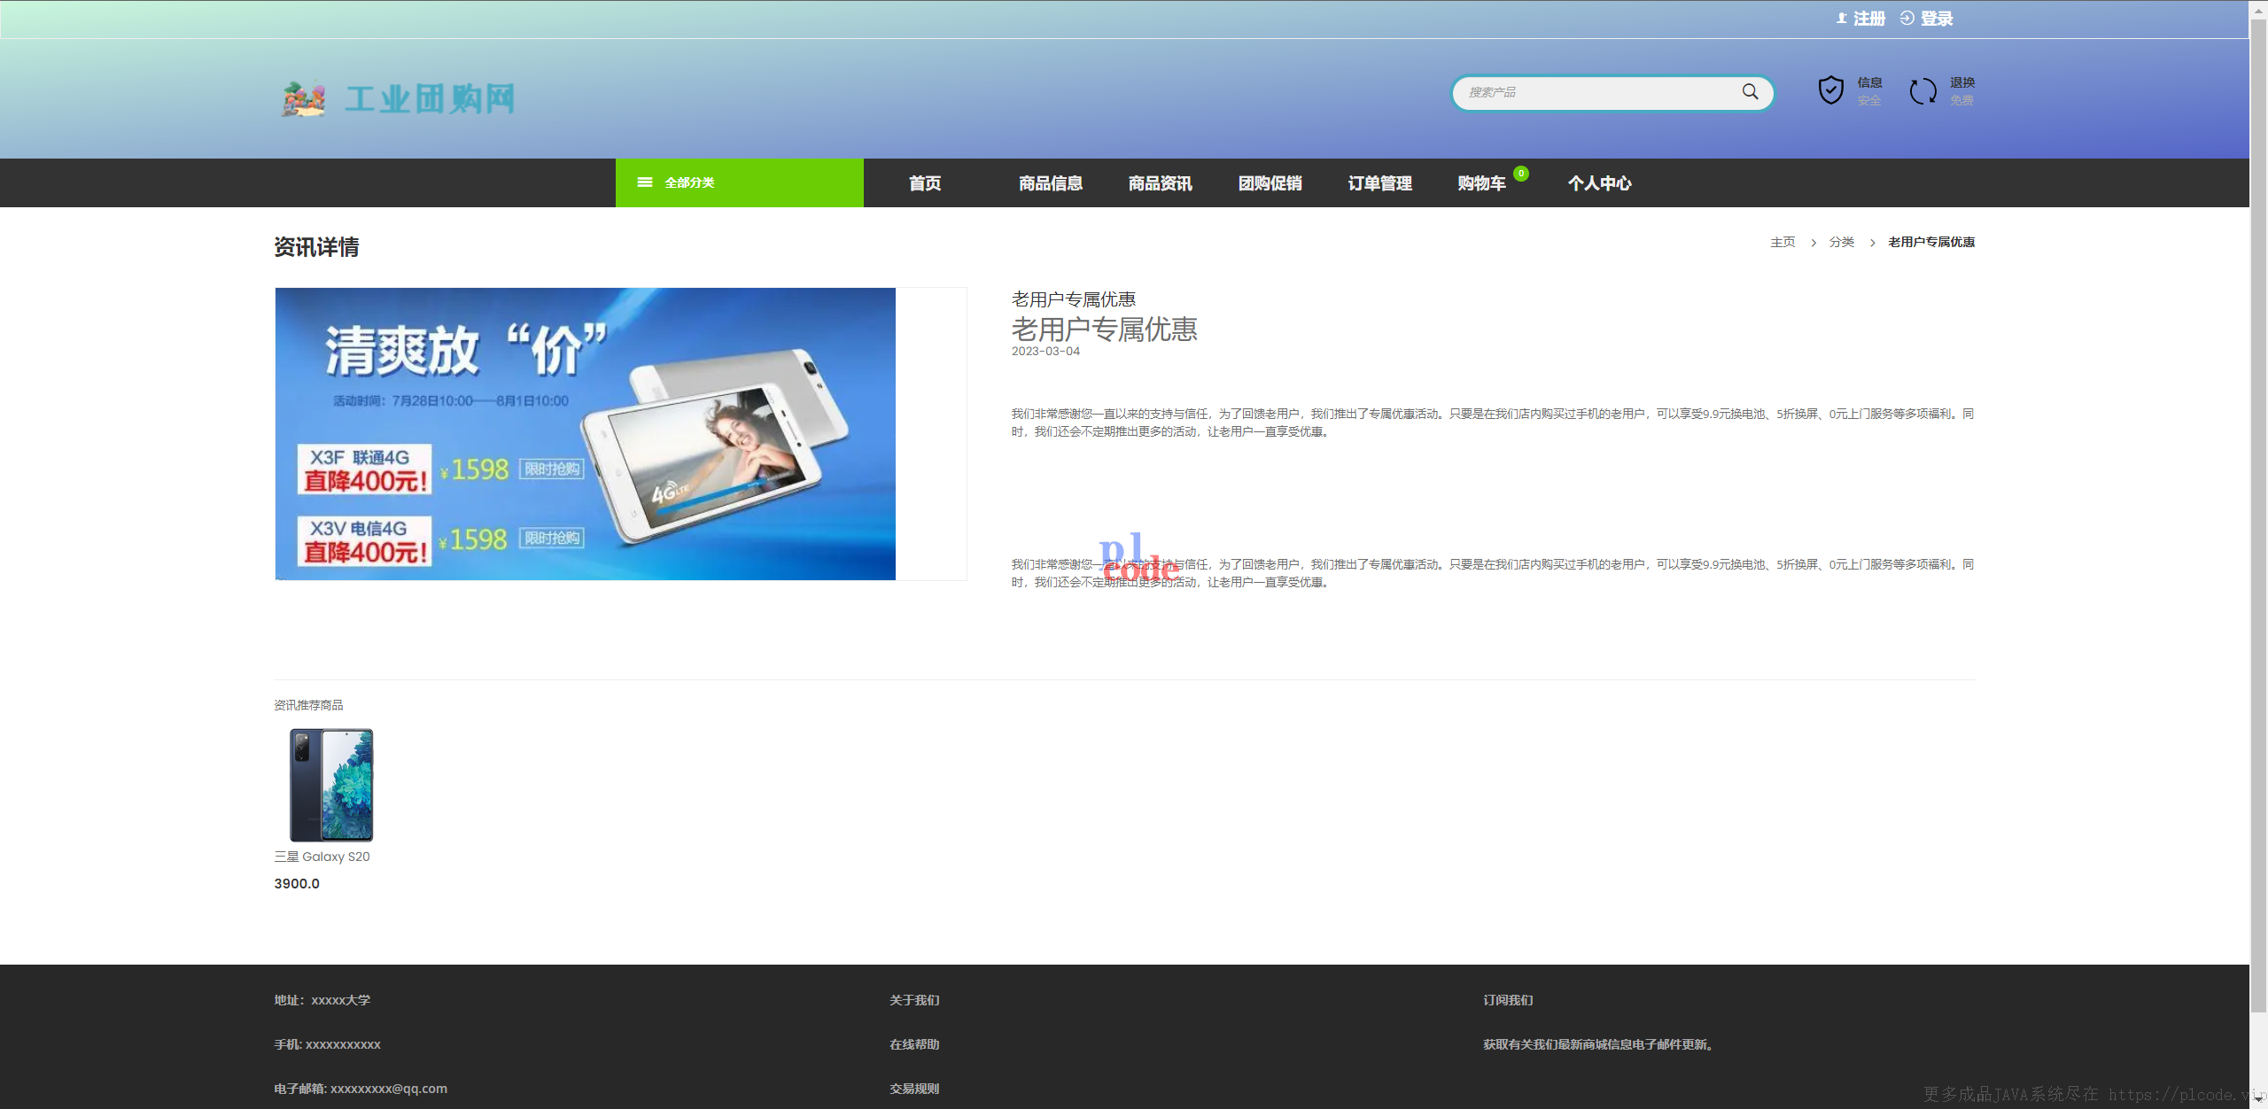Viewport: 2268px width, 1109px height.
Task: Click the 三星 Galaxy S20 product name
Action: (322, 857)
